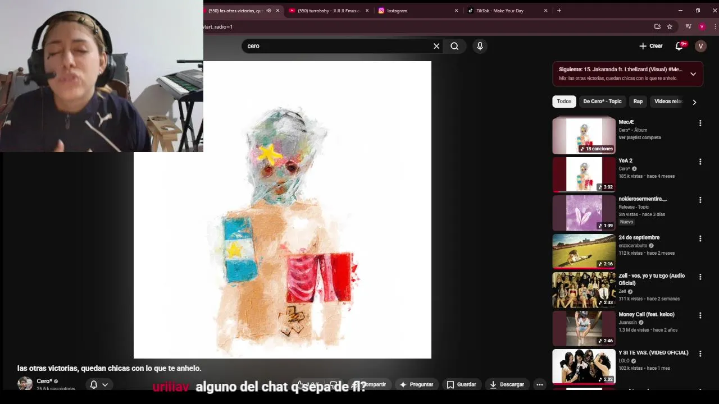Open the '24 de septiembre' video title
The width and height of the screenshot is (719, 404).
[639, 237]
